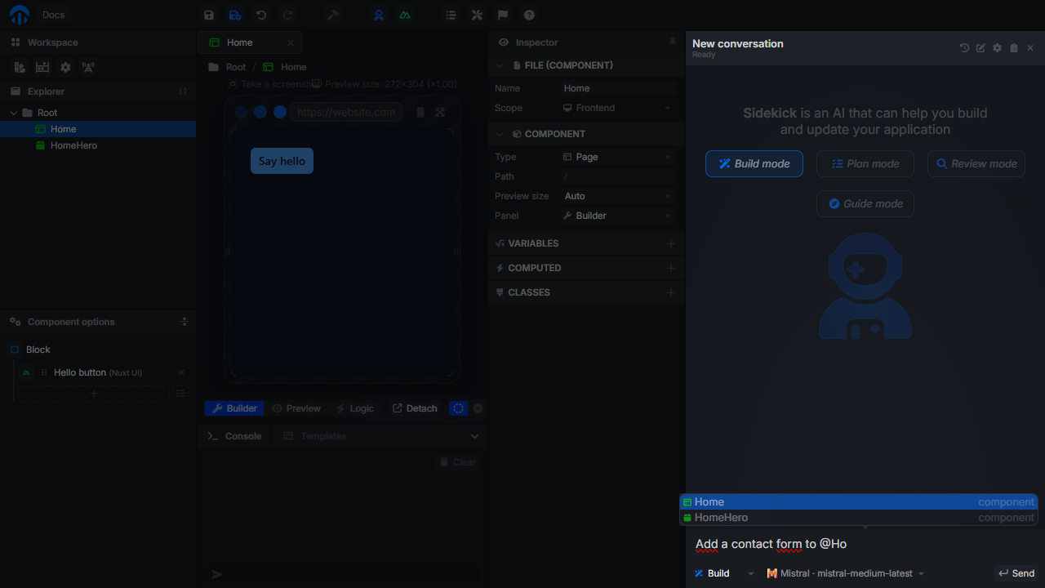
Task: Click the help question mark icon
Action: pyautogui.click(x=529, y=15)
